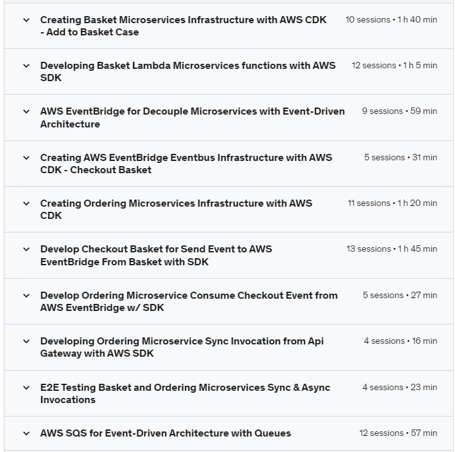This screenshot has height=452, width=455.
Task: Toggle chevron next to E2E Testing Basket and Ordering
Action: pyautogui.click(x=26, y=388)
